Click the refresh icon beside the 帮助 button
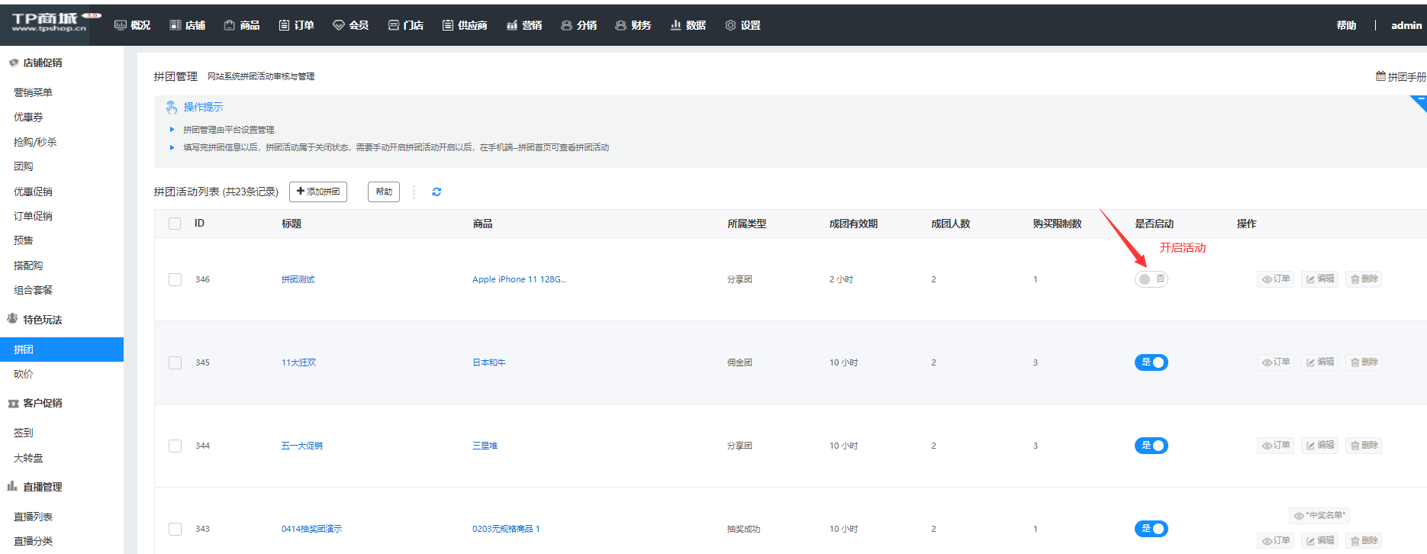 pyautogui.click(x=436, y=192)
